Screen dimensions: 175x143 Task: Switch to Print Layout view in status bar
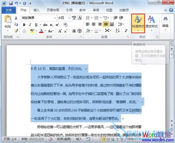coord(103,139)
